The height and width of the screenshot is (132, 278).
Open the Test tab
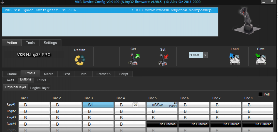[66, 74]
